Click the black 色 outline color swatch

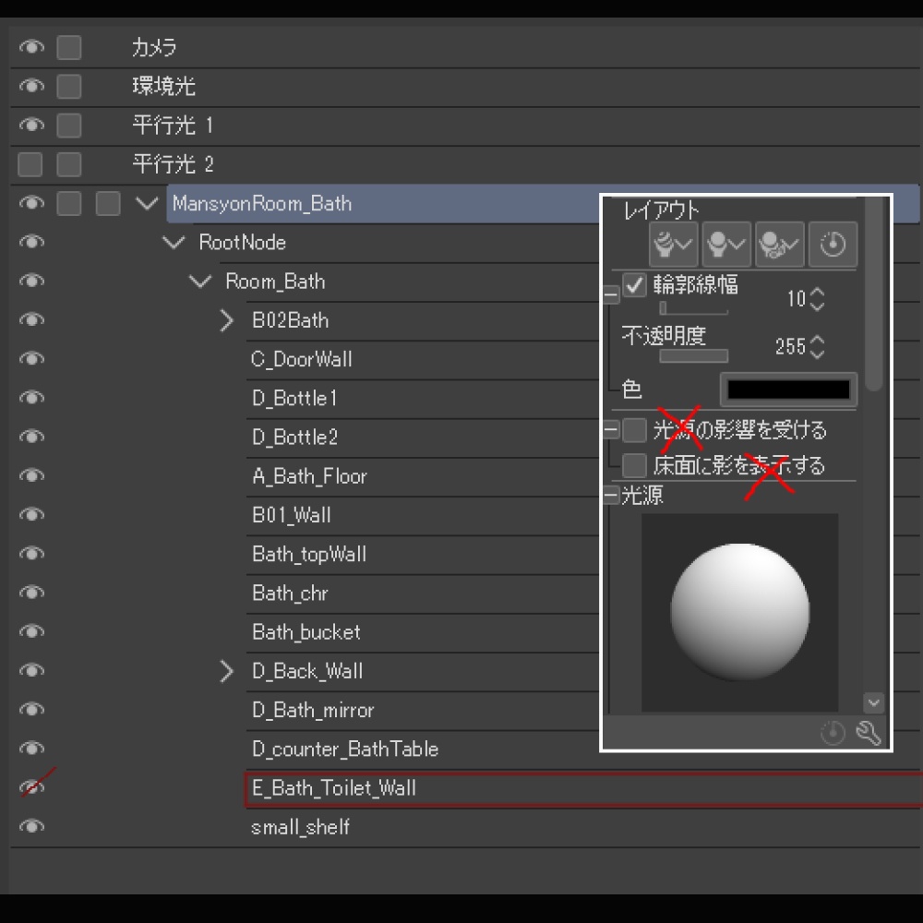(788, 390)
